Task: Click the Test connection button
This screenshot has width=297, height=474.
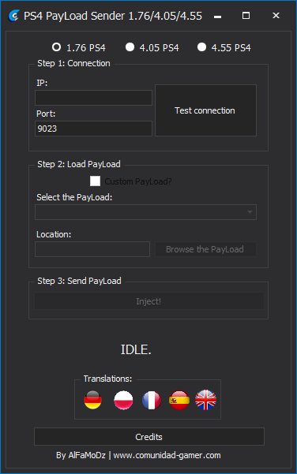Action: click(x=205, y=110)
